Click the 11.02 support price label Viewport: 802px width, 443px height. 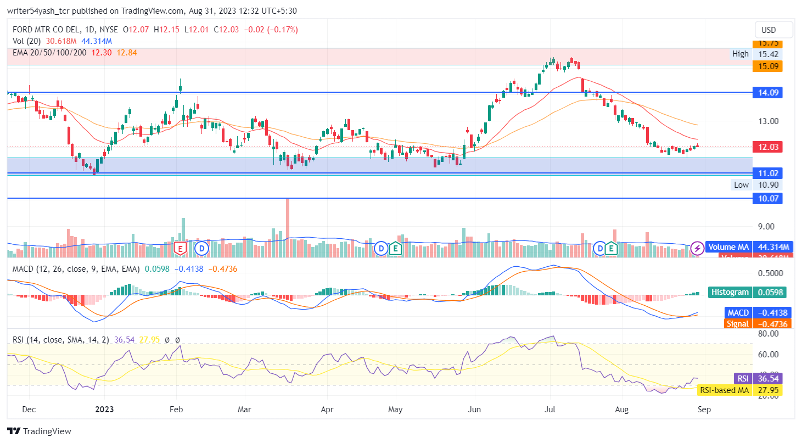(767, 173)
